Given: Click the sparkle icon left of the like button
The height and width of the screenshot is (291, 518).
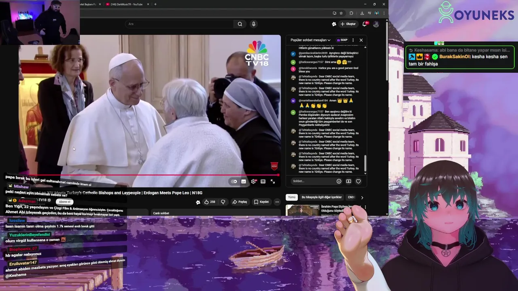Looking at the screenshot, I should [x=198, y=202].
